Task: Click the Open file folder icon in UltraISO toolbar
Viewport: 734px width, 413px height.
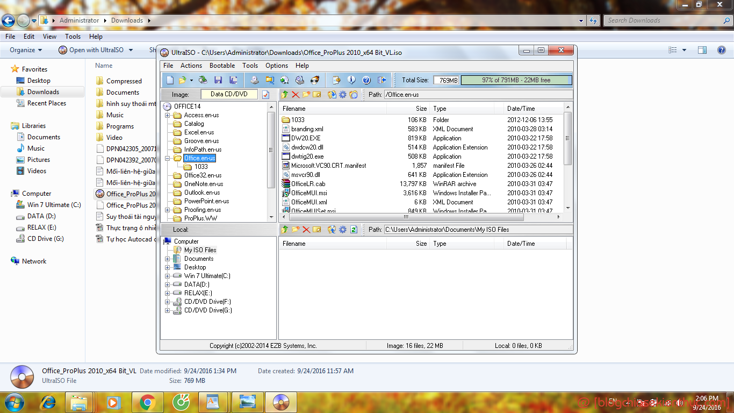Action: tap(182, 80)
